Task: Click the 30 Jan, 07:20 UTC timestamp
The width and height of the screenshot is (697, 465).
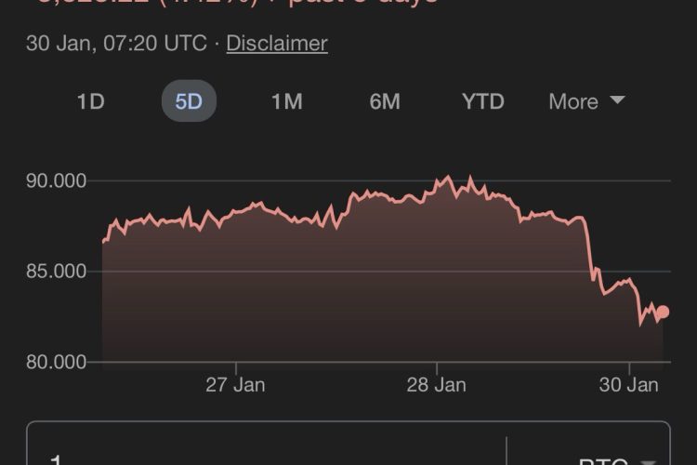Action: tap(117, 43)
